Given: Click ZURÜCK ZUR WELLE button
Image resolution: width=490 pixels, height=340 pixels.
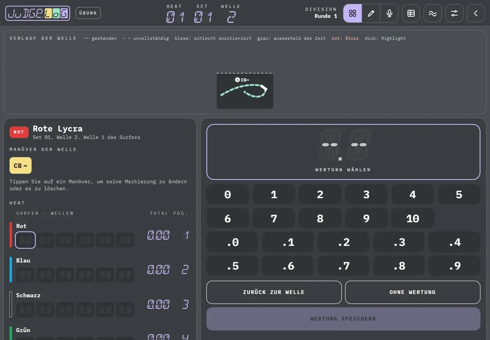Looking at the screenshot, I should [x=274, y=292].
